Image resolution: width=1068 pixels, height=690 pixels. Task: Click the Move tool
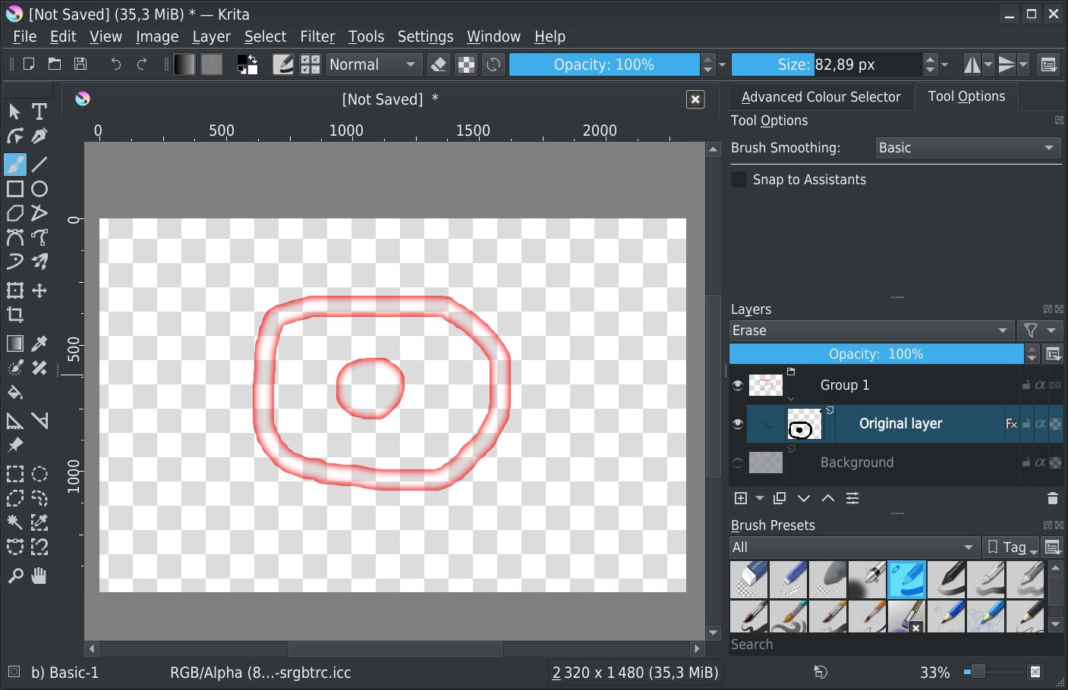point(39,290)
